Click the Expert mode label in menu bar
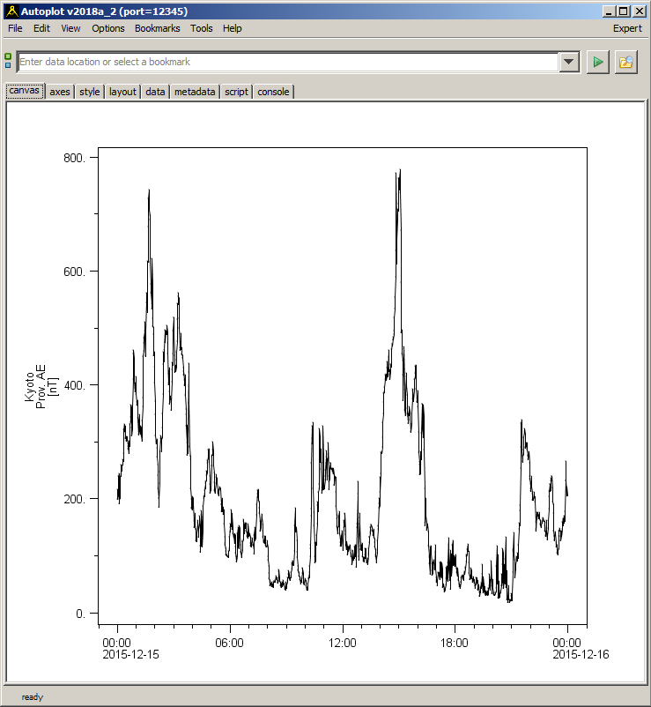The width and height of the screenshot is (651, 707). click(x=627, y=28)
